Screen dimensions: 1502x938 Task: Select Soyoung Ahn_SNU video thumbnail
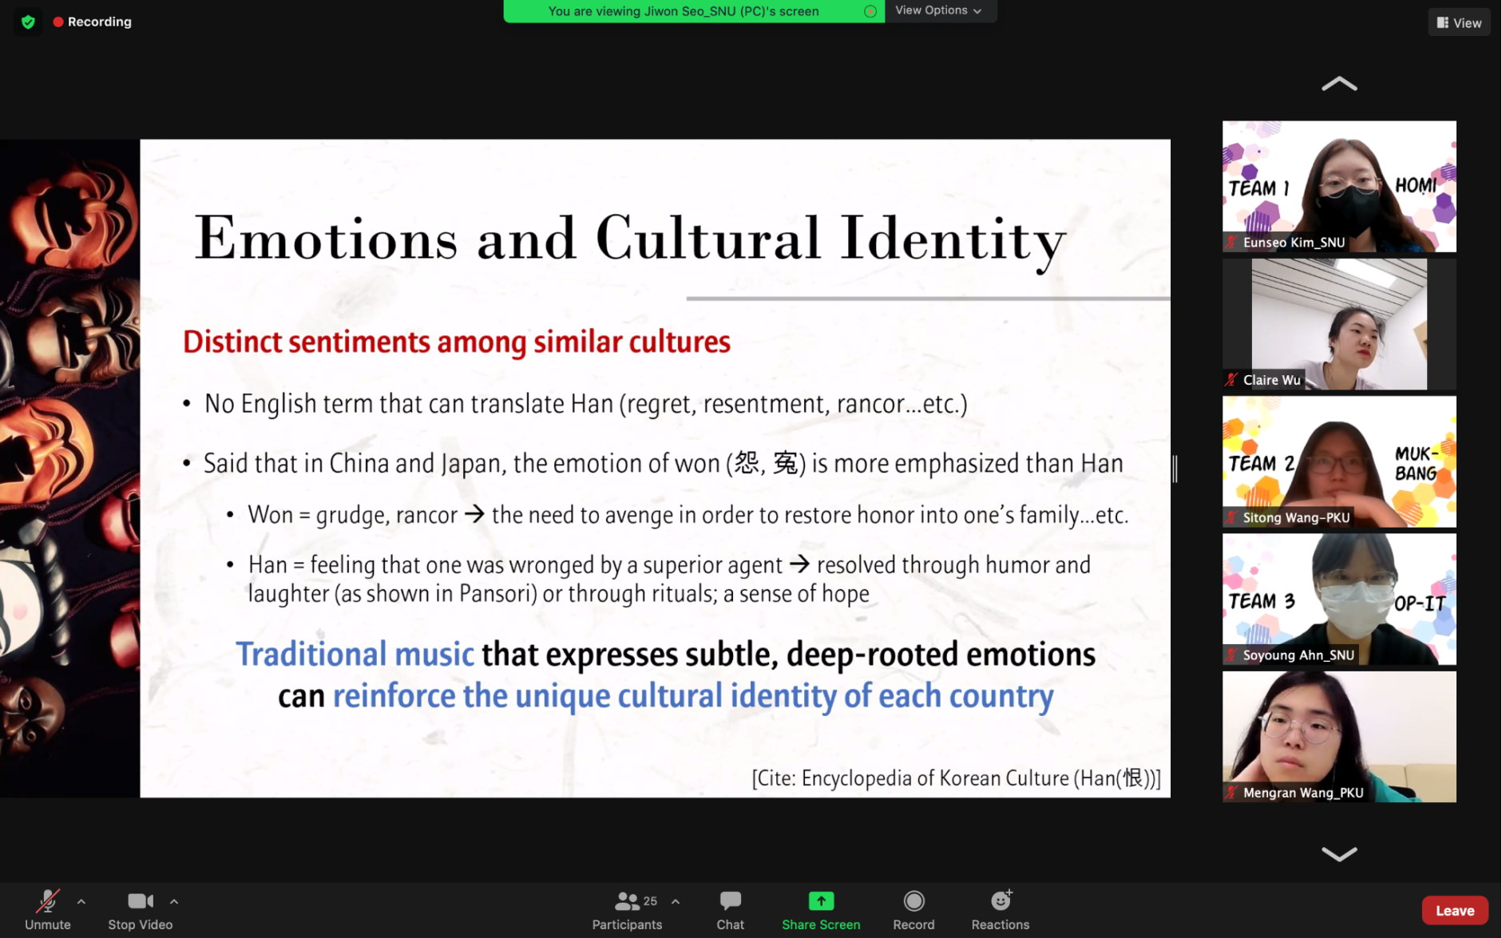tap(1339, 599)
